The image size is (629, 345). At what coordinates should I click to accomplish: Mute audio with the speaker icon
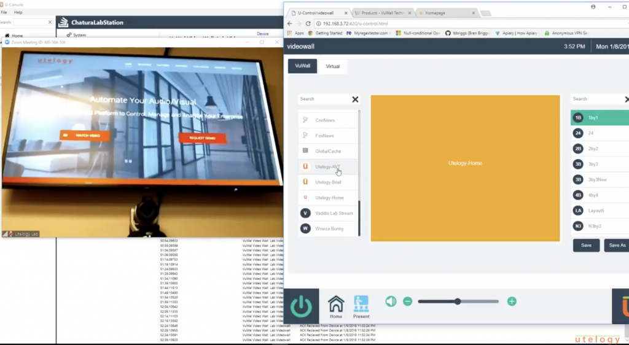[x=391, y=301]
